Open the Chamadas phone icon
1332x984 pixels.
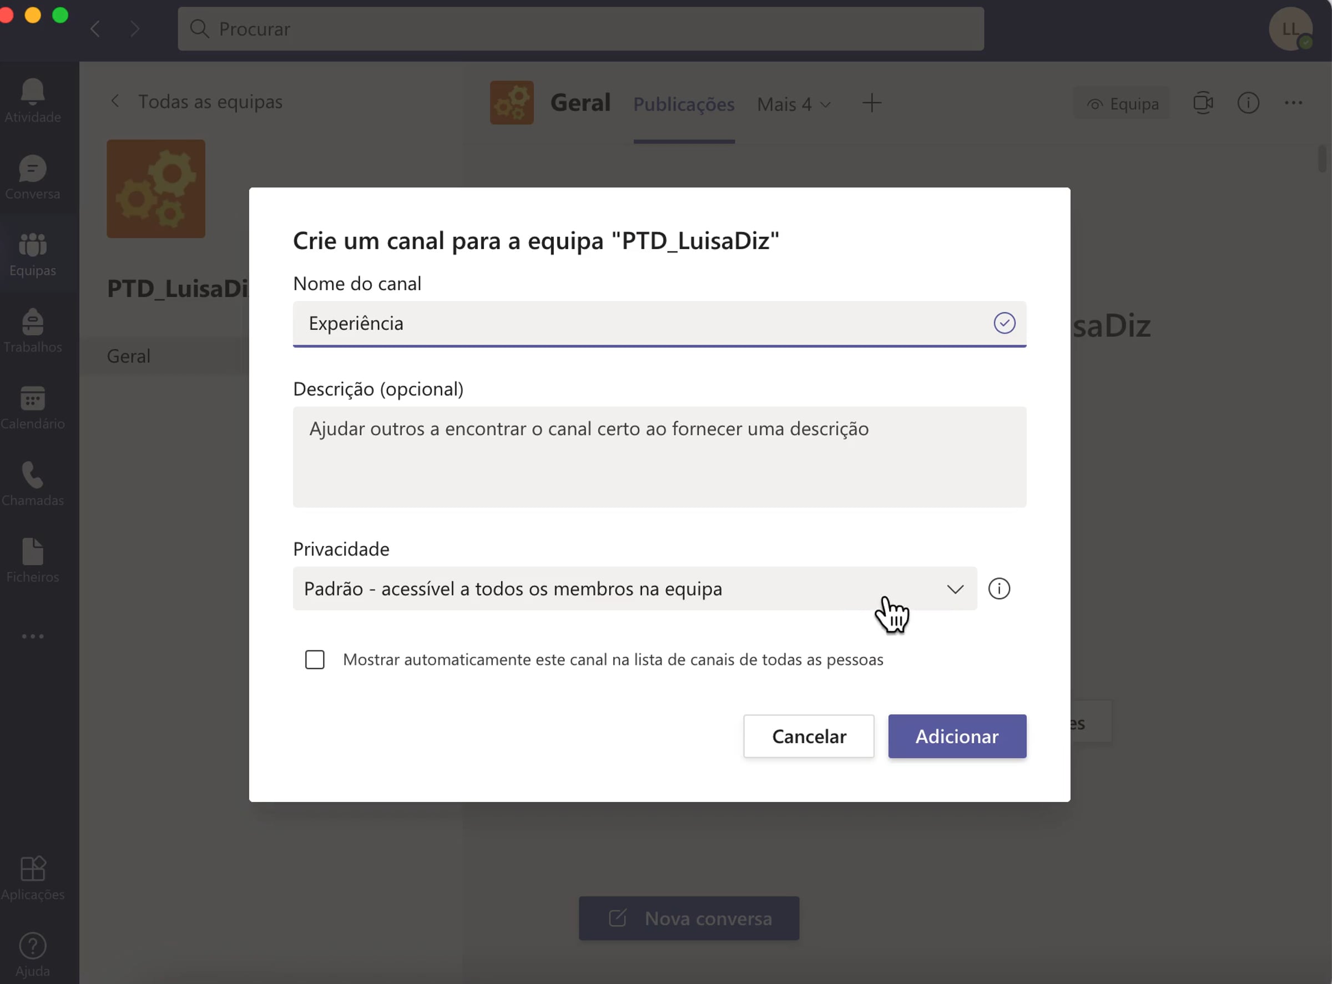33,476
